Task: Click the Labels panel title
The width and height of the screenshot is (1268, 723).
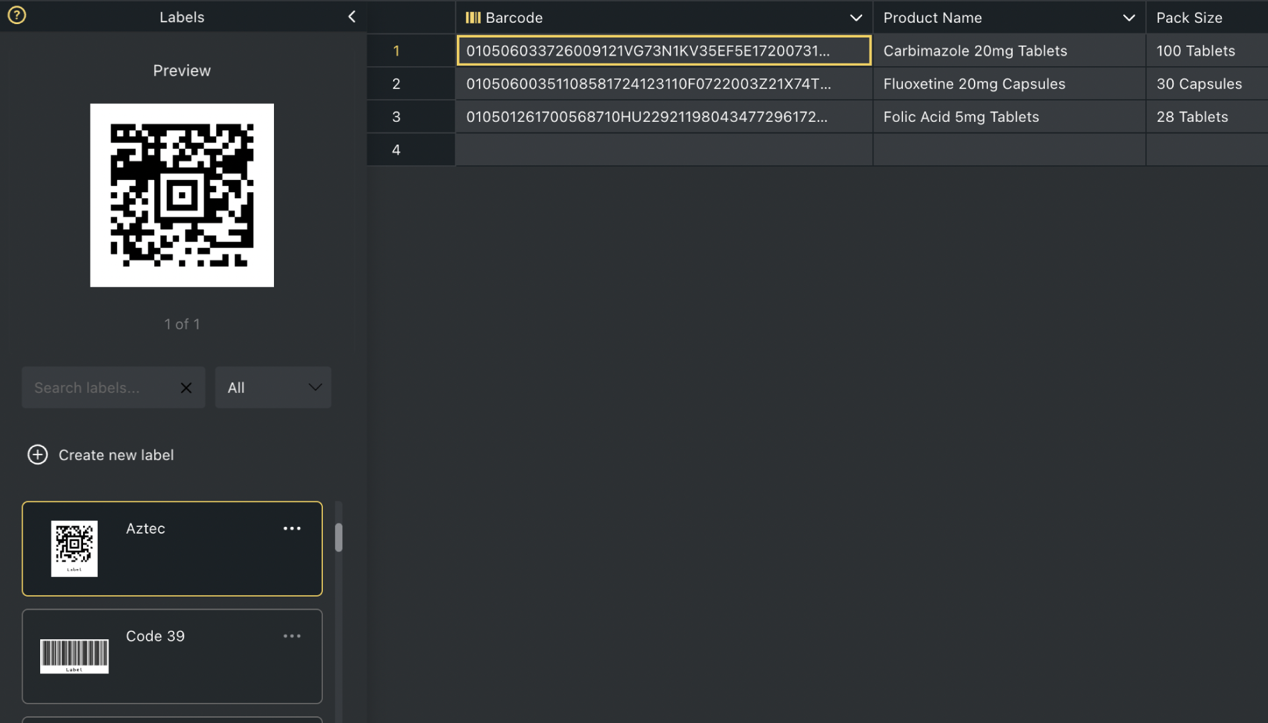Action: click(x=182, y=17)
